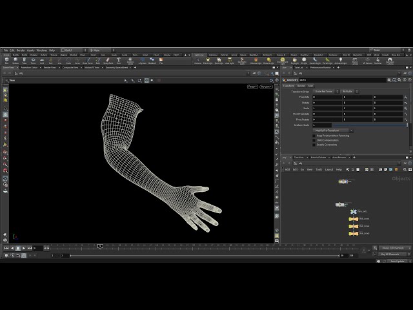Open the Key All Channels dropdown
Image resolution: width=413 pixels, height=310 pixels.
point(394,254)
